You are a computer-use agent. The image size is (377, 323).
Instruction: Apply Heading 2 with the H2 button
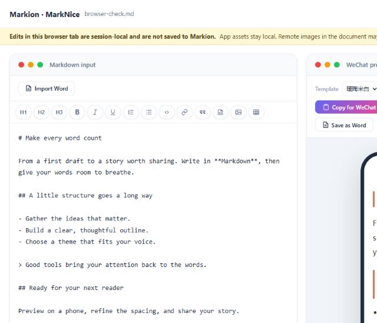[41, 112]
